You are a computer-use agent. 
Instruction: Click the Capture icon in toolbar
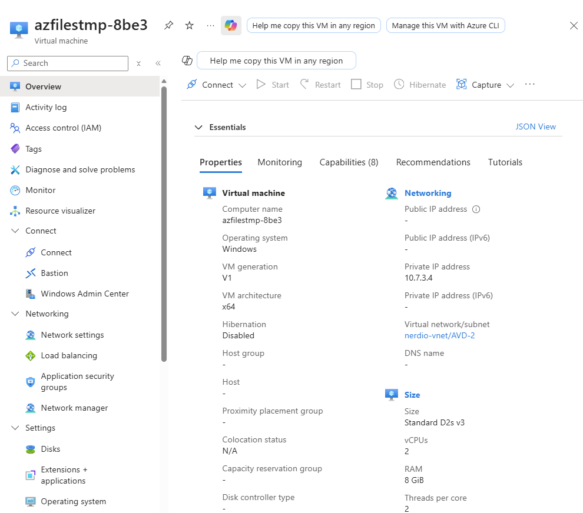point(462,84)
